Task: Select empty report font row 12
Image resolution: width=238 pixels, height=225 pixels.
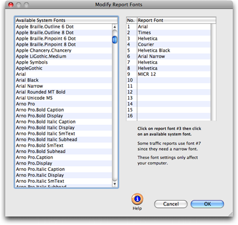Action: [168, 92]
